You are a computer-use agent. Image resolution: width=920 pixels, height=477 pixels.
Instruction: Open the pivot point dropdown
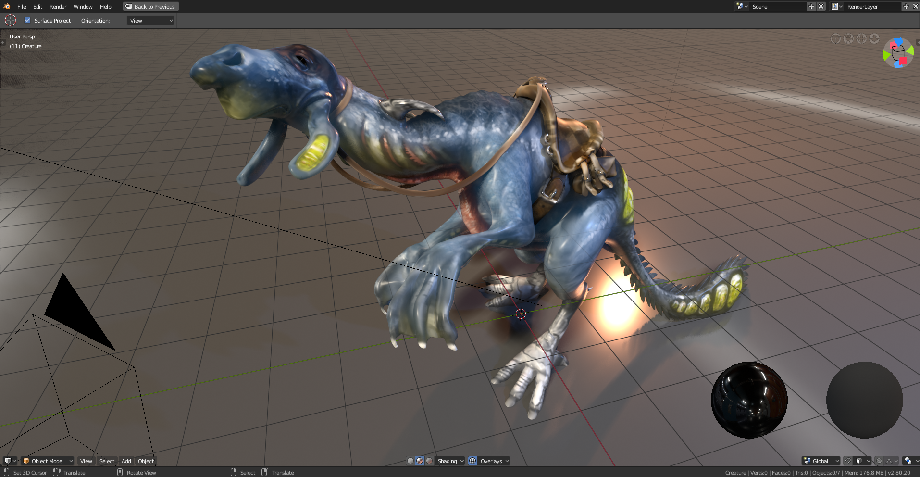[x=911, y=461]
